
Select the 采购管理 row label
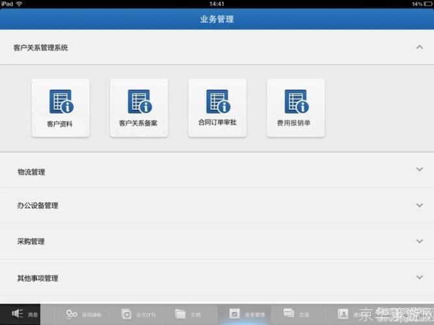[31, 241]
